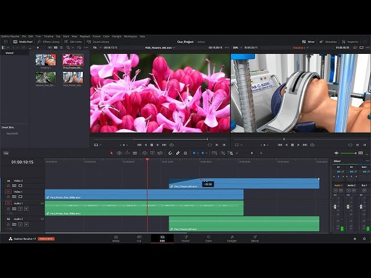Expand the timeline viewer zoom percentage dropdown
371x278 pixels.
click(237, 47)
